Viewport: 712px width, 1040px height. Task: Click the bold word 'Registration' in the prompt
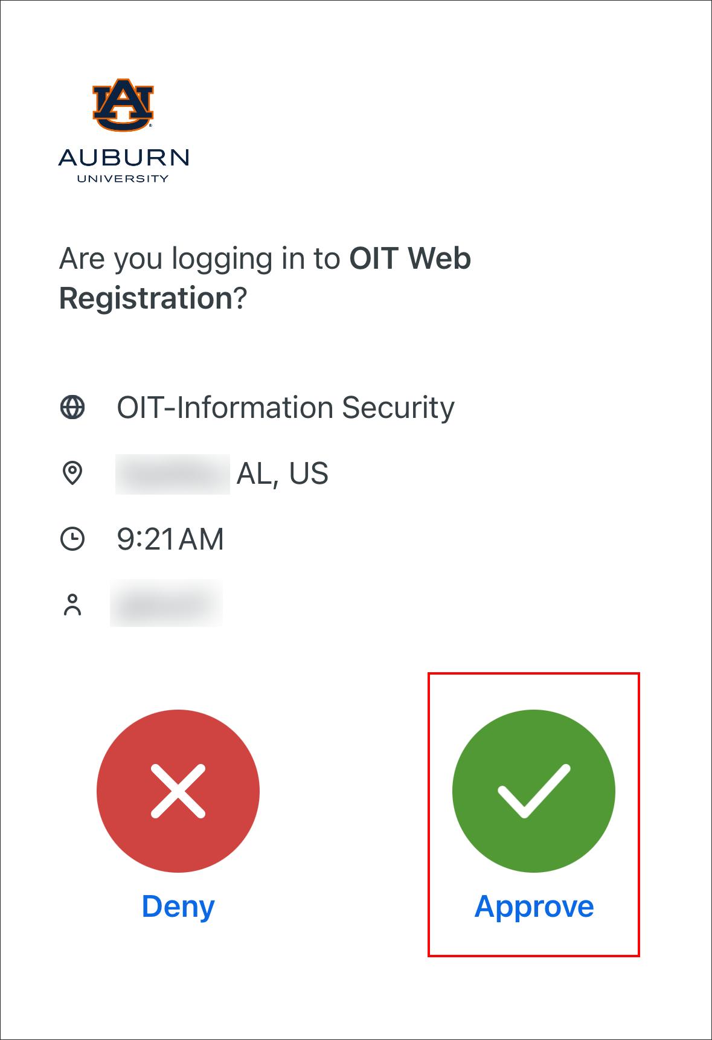(146, 298)
